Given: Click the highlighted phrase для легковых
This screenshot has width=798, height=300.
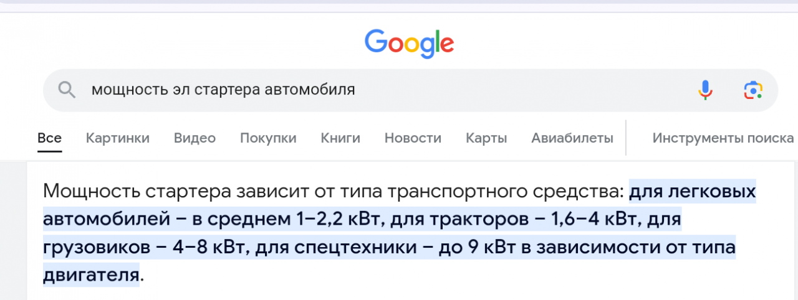Looking at the screenshot, I should [692, 191].
